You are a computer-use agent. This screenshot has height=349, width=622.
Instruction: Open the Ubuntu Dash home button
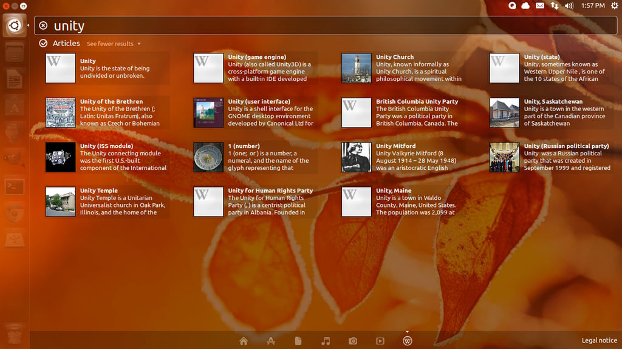(x=15, y=25)
